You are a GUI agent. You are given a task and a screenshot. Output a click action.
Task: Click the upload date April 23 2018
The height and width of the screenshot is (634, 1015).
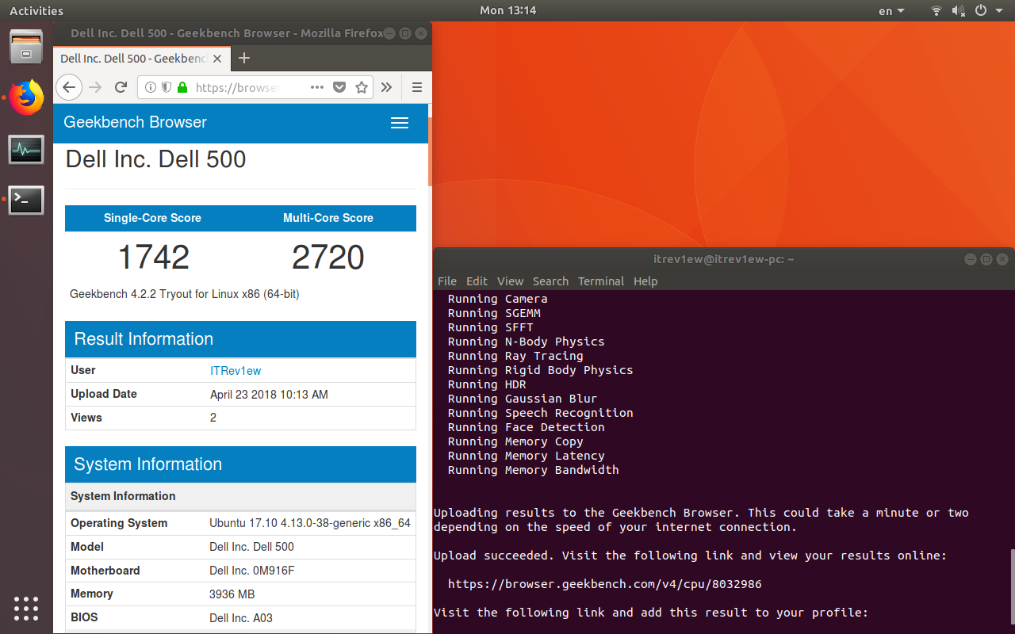269,394
